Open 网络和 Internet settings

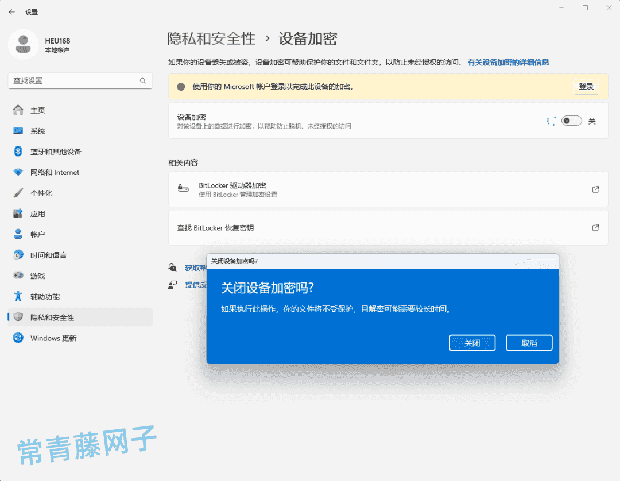80,172
